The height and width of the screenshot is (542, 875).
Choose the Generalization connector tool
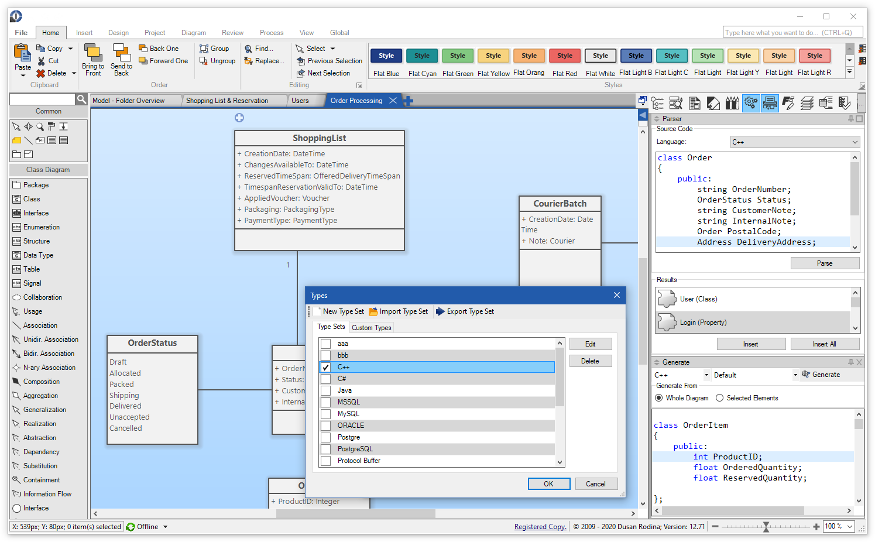point(44,410)
